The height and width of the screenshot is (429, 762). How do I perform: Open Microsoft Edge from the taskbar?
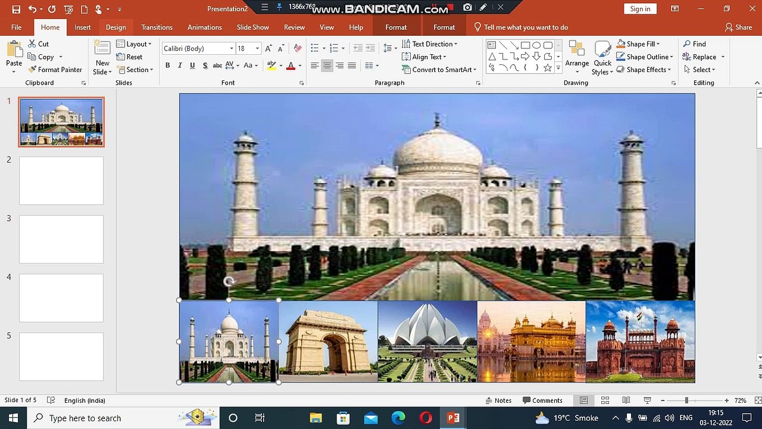click(x=398, y=418)
